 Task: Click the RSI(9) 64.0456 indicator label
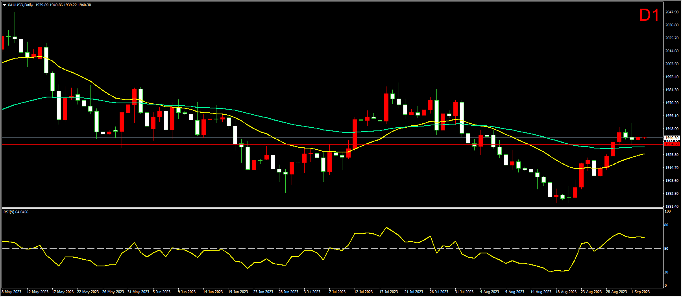click(x=16, y=212)
